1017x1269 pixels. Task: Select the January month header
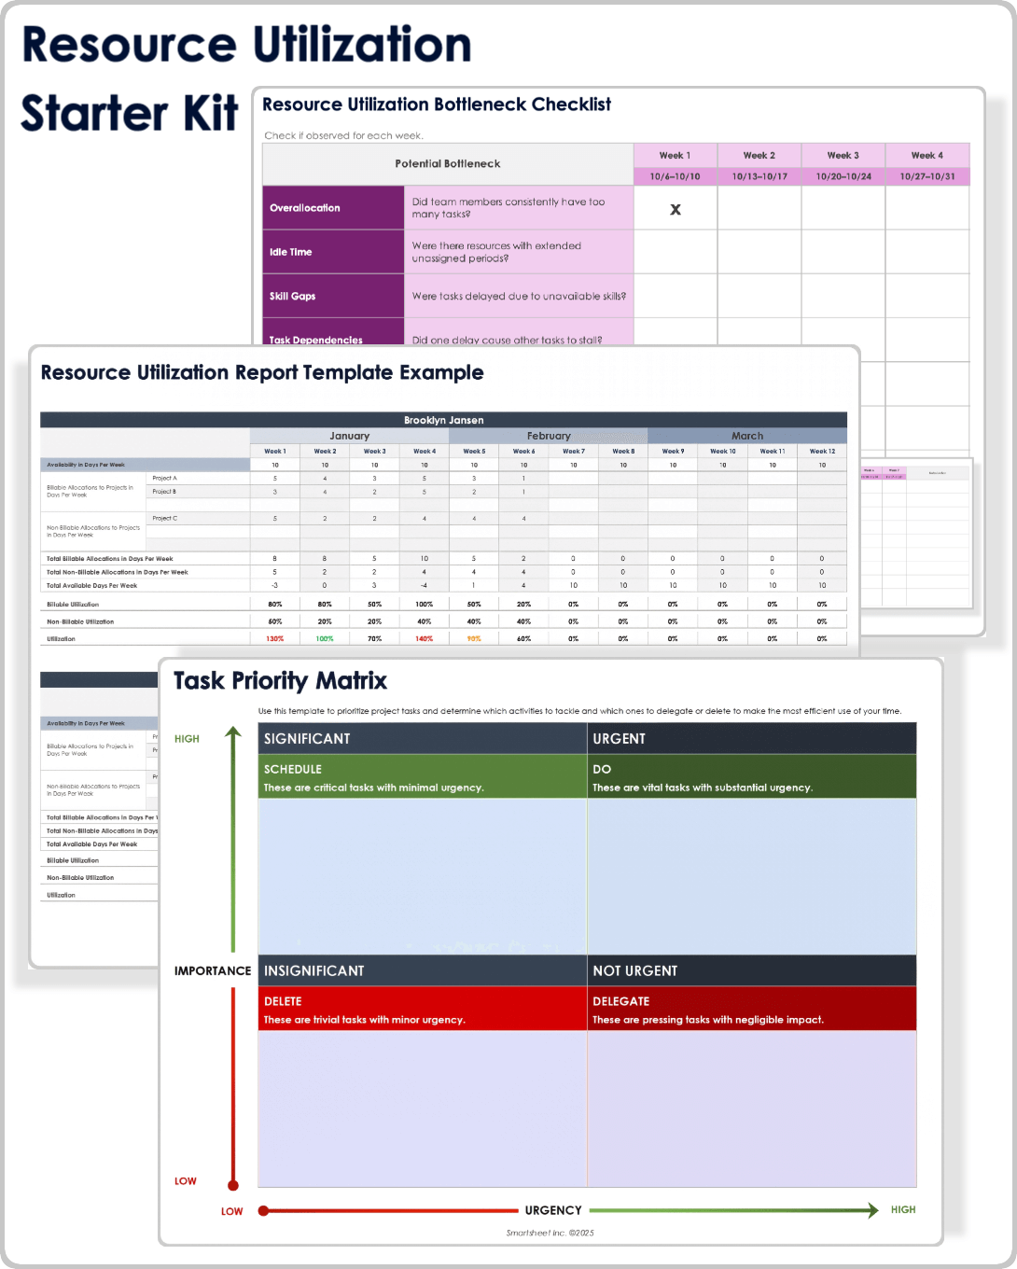click(x=349, y=435)
